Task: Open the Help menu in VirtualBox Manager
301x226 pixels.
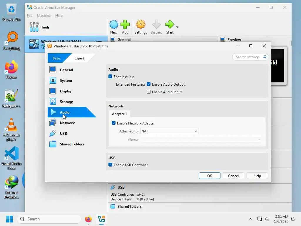Action: tap(59, 16)
